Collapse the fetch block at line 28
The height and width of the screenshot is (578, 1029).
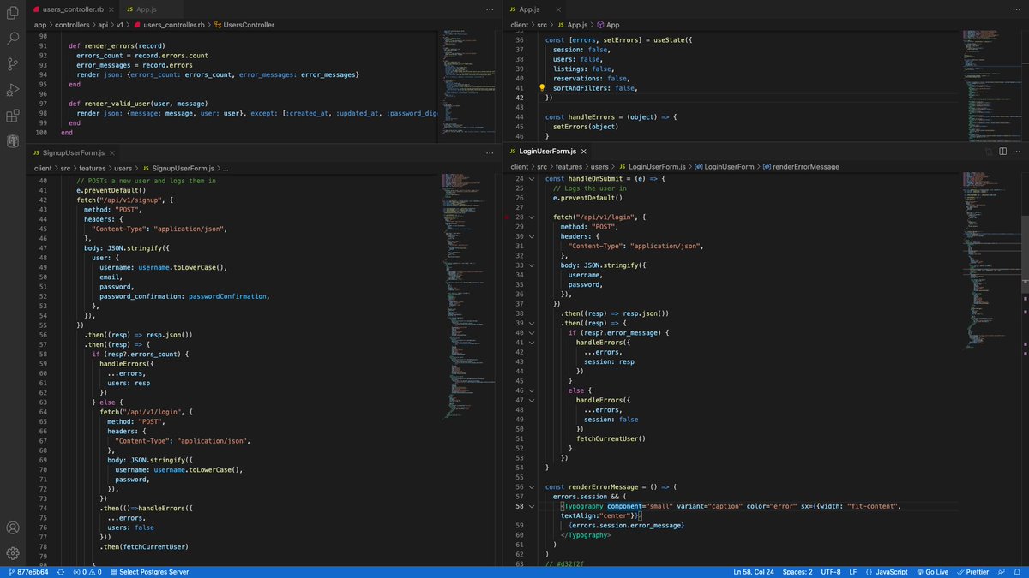(x=531, y=217)
